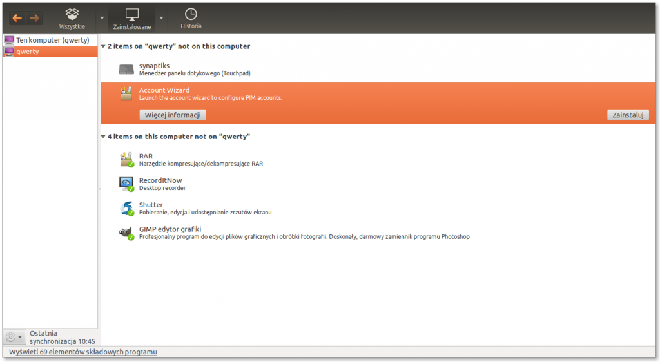Select the RecordItNow list entry

pos(378,184)
